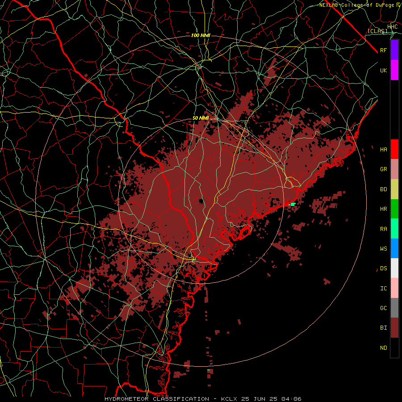Viewport: 402px width, 402px height.
Task: Click the DS legend label
Action: pyautogui.click(x=384, y=268)
